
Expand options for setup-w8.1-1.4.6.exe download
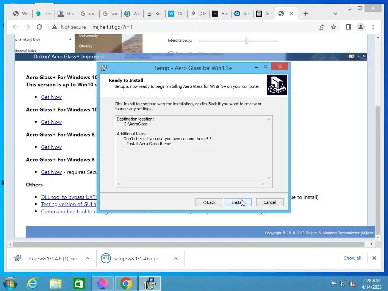176,258
